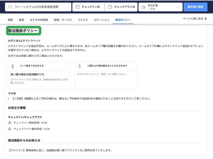Click the child icon for ages 0–11

13,66
